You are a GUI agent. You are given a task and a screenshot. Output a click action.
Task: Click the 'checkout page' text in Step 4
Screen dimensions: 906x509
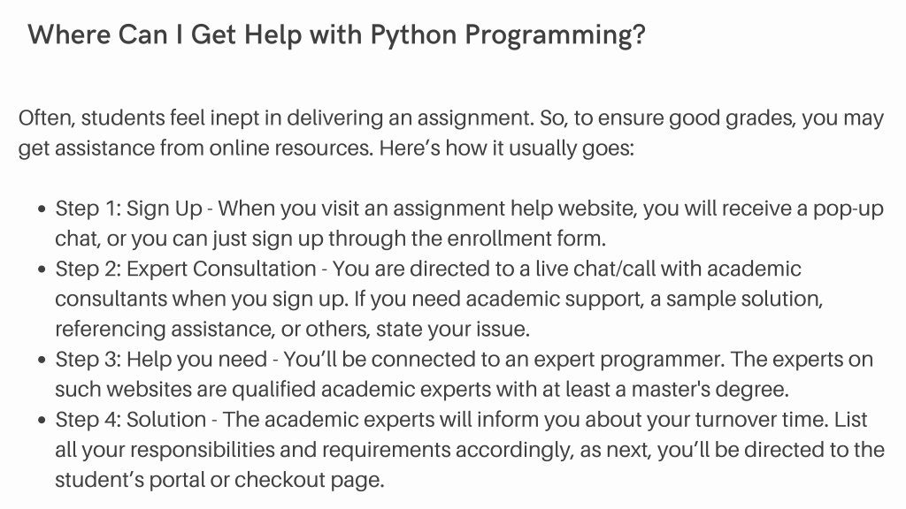309,480
